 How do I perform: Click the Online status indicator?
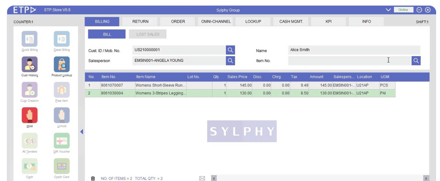tap(403, 10)
